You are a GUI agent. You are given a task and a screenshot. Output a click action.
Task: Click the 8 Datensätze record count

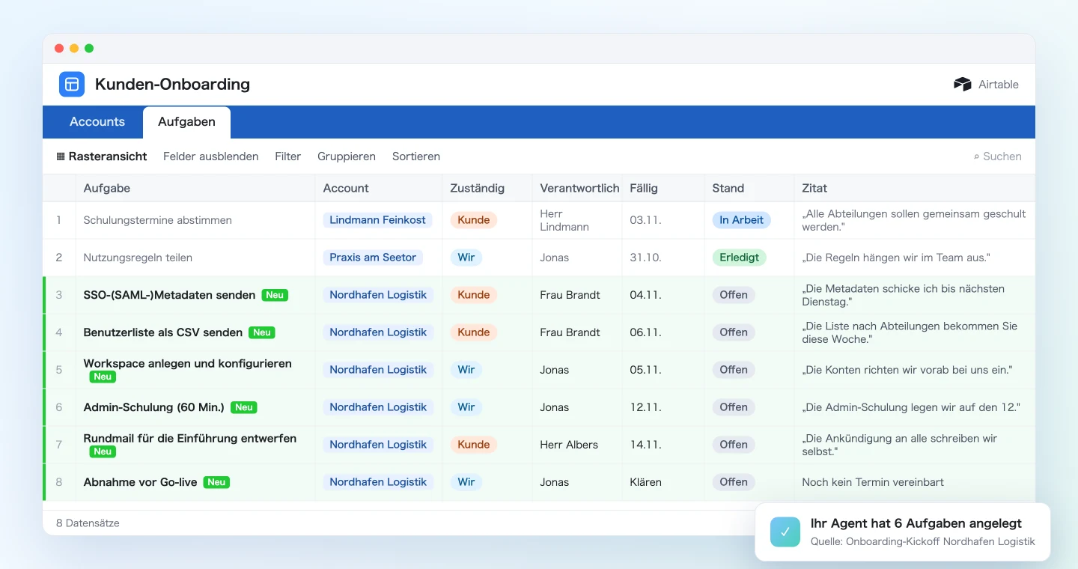click(88, 523)
